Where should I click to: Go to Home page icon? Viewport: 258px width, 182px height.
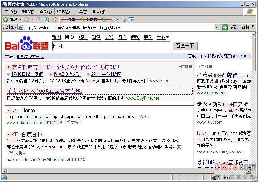click(x=55, y=19)
